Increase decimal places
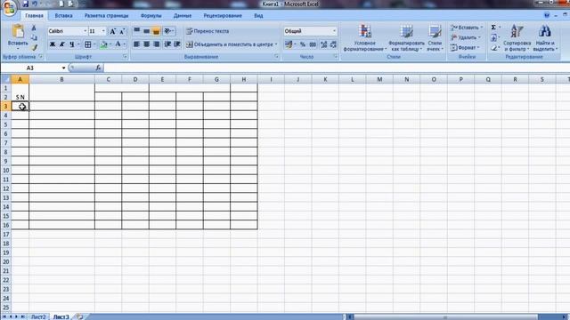This screenshot has height=320, width=570. pos(324,44)
